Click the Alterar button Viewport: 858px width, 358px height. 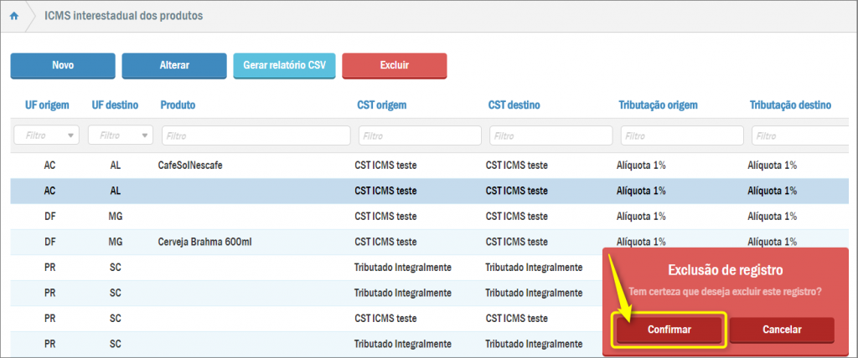pyautogui.click(x=174, y=65)
